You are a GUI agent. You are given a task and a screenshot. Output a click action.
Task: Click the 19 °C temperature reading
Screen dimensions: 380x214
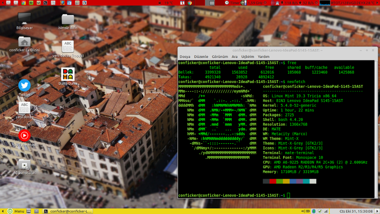point(168,3)
